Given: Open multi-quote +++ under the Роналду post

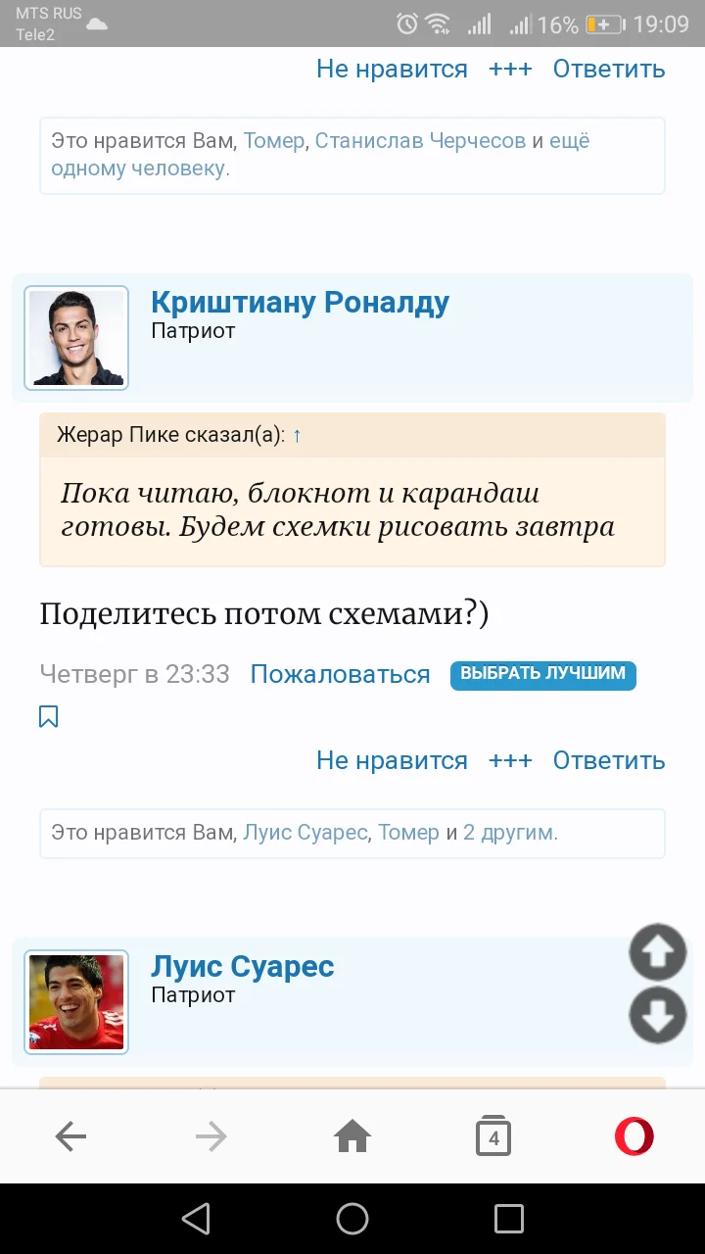Looking at the screenshot, I should (510, 760).
